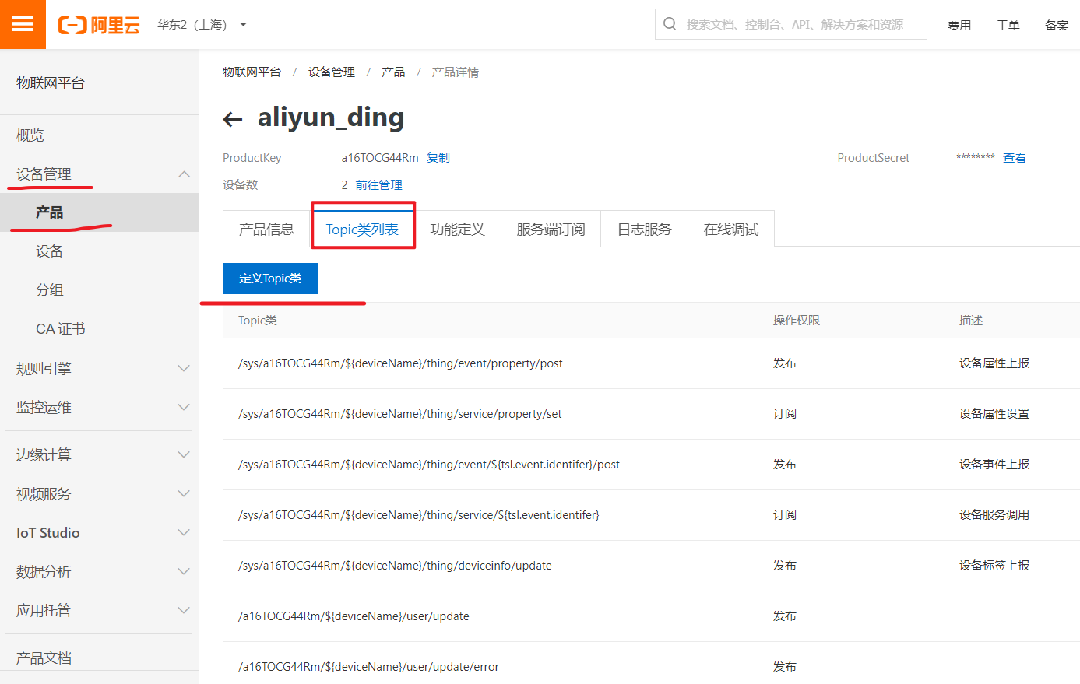Switch to the 服务端订阅 tab
Viewport: 1080px width, 684px height.
click(551, 229)
